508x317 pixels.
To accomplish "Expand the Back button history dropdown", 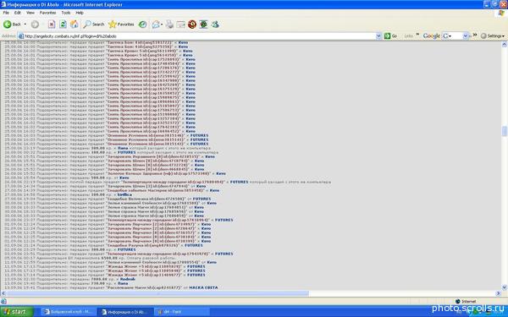I will click(25, 25).
